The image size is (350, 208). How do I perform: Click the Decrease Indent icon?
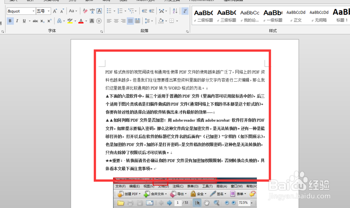pos(145,11)
